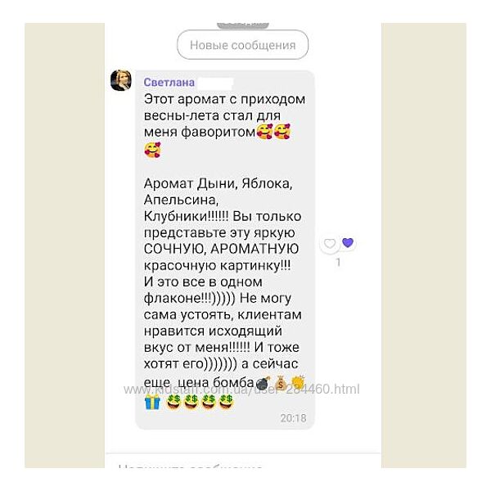Viewport: 491px width, 491px height.
Task: Click the blue gift box emoji
Action: coord(152,402)
